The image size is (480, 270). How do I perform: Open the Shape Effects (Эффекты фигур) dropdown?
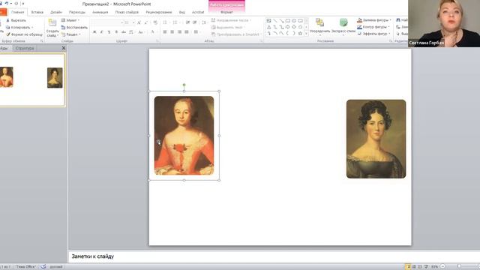click(373, 34)
